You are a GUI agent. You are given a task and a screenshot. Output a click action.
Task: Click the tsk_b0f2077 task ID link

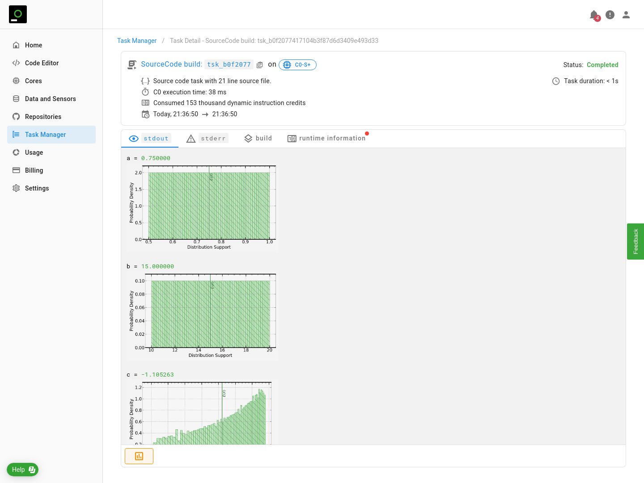(x=229, y=64)
